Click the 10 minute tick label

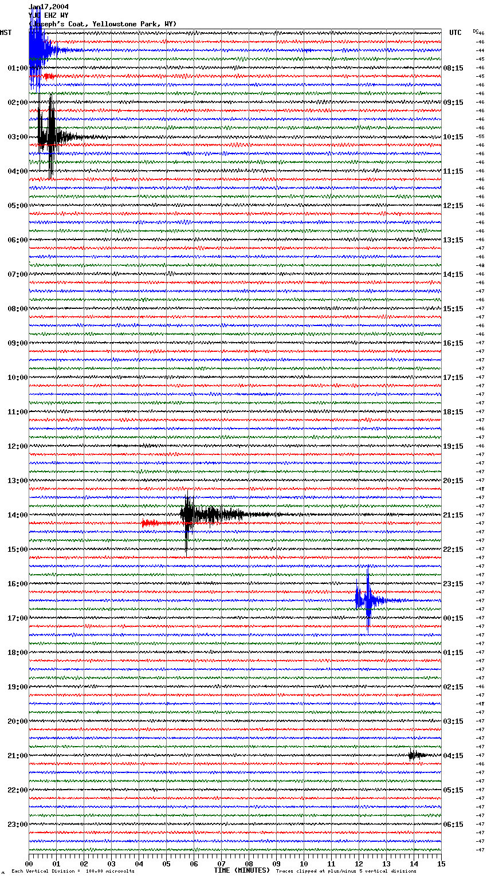click(x=304, y=863)
